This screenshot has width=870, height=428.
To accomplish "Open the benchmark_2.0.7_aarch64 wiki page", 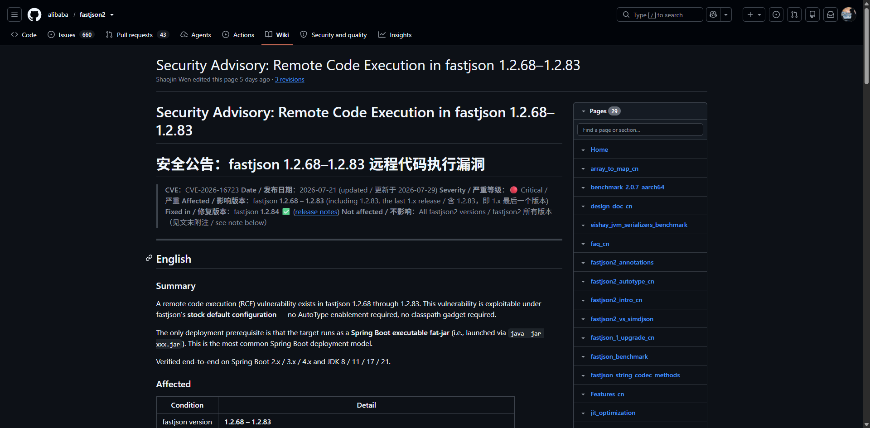I will point(627,188).
